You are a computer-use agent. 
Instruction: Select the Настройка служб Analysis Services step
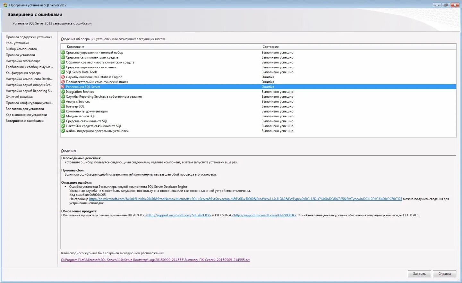(29, 85)
